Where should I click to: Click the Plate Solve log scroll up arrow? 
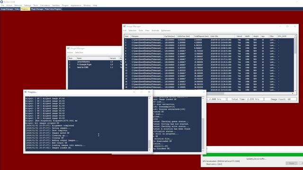(203, 98)
